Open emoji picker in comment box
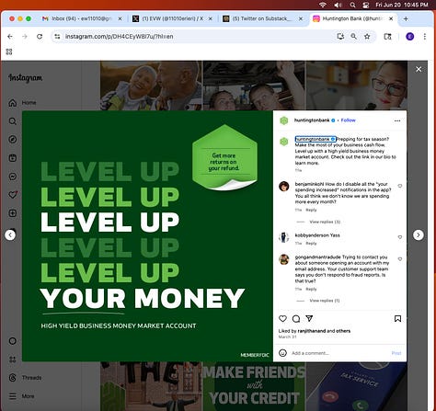 tap(282, 353)
